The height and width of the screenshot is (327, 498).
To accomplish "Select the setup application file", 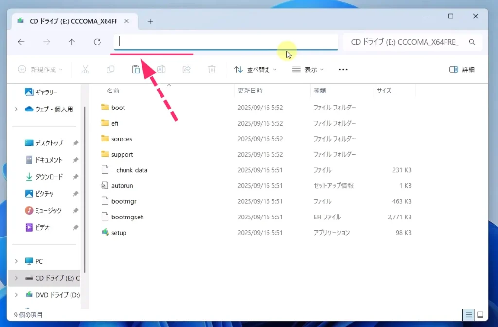I will 119,233.
